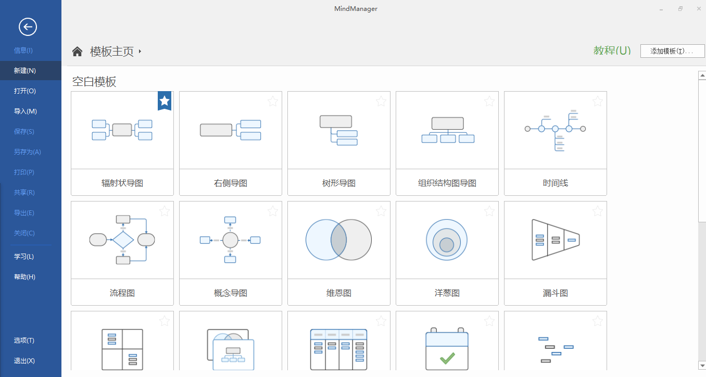The image size is (706, 377).
Task: Select 导入(M) in the sidebar
Action: tap(25, 111)
